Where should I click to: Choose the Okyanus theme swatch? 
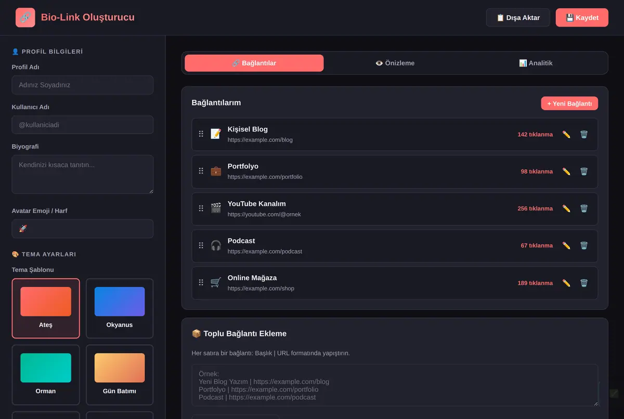click(120, 308)
